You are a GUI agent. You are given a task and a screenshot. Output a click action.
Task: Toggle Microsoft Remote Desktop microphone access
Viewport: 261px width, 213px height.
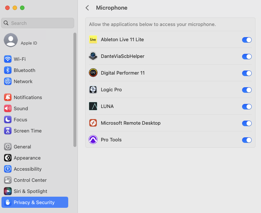pos(247,123)
